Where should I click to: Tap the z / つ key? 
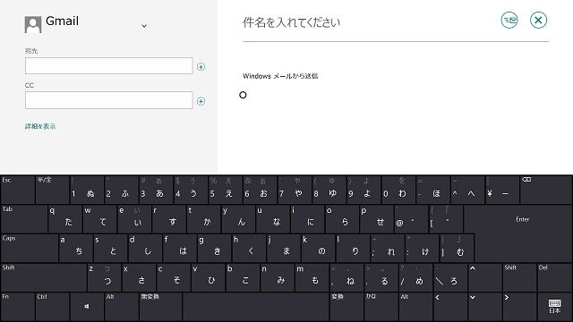pyautogui.click(x=105, y=277)
